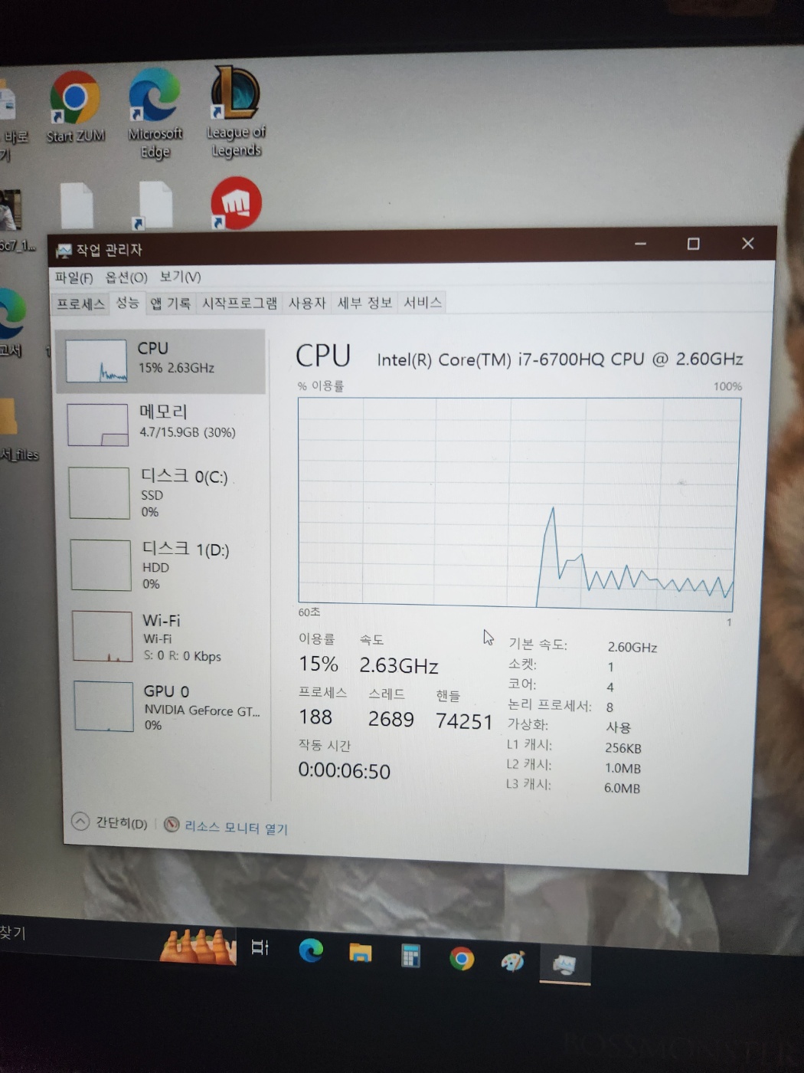The height and width of the screenshot is (1073, 804).
Task: Open the Paint palette taskbar icon
Action: [x=512, y=961]
